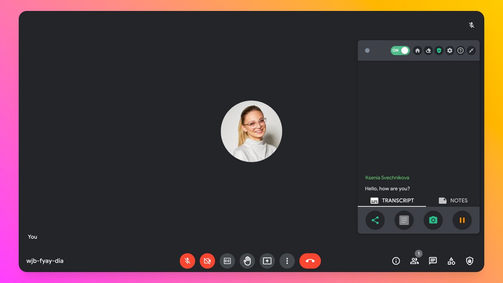Viewport: 503px width, 283px height.
Task: Raise your hand in the meeting
Action: click(247, 261)
